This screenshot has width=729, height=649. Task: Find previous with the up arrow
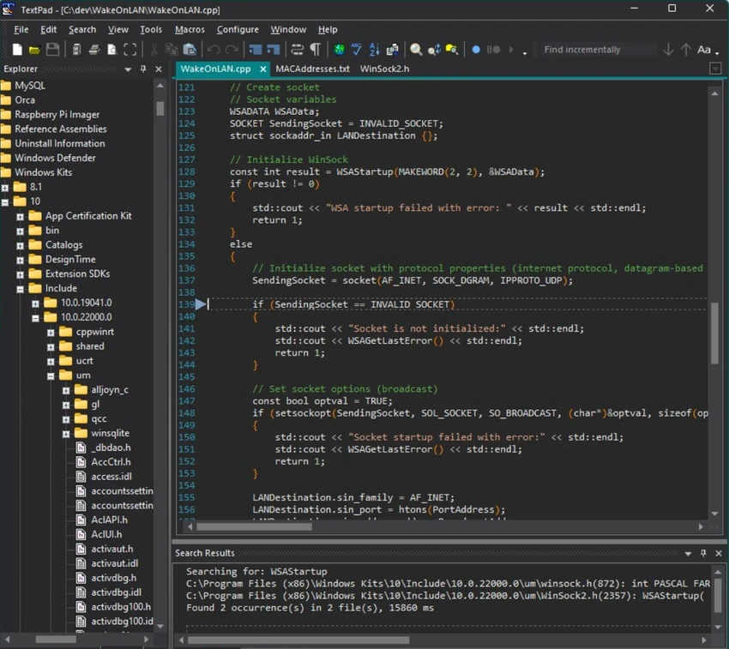point(686,49)
